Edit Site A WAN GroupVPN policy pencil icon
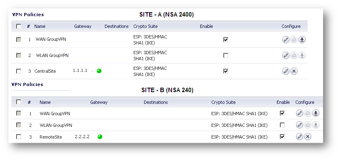The image size is (340, 160). tap(286, 40)
